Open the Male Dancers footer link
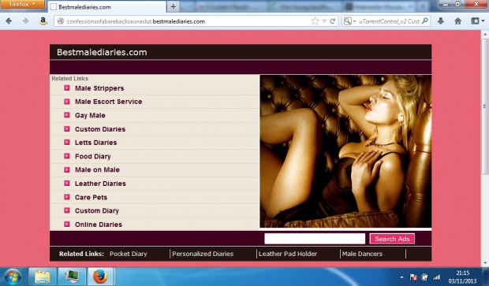Screen dimensions: 489x286 362,254
